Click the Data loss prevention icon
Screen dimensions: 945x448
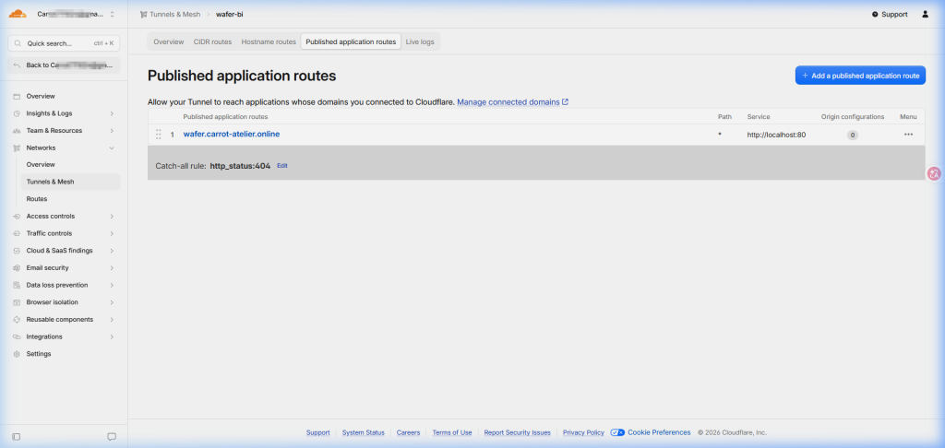click(x=17, y=285)
